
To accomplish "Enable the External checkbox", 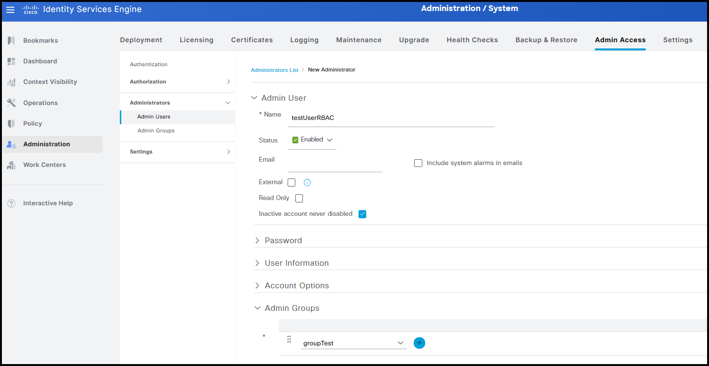I will tap(291, 183).
